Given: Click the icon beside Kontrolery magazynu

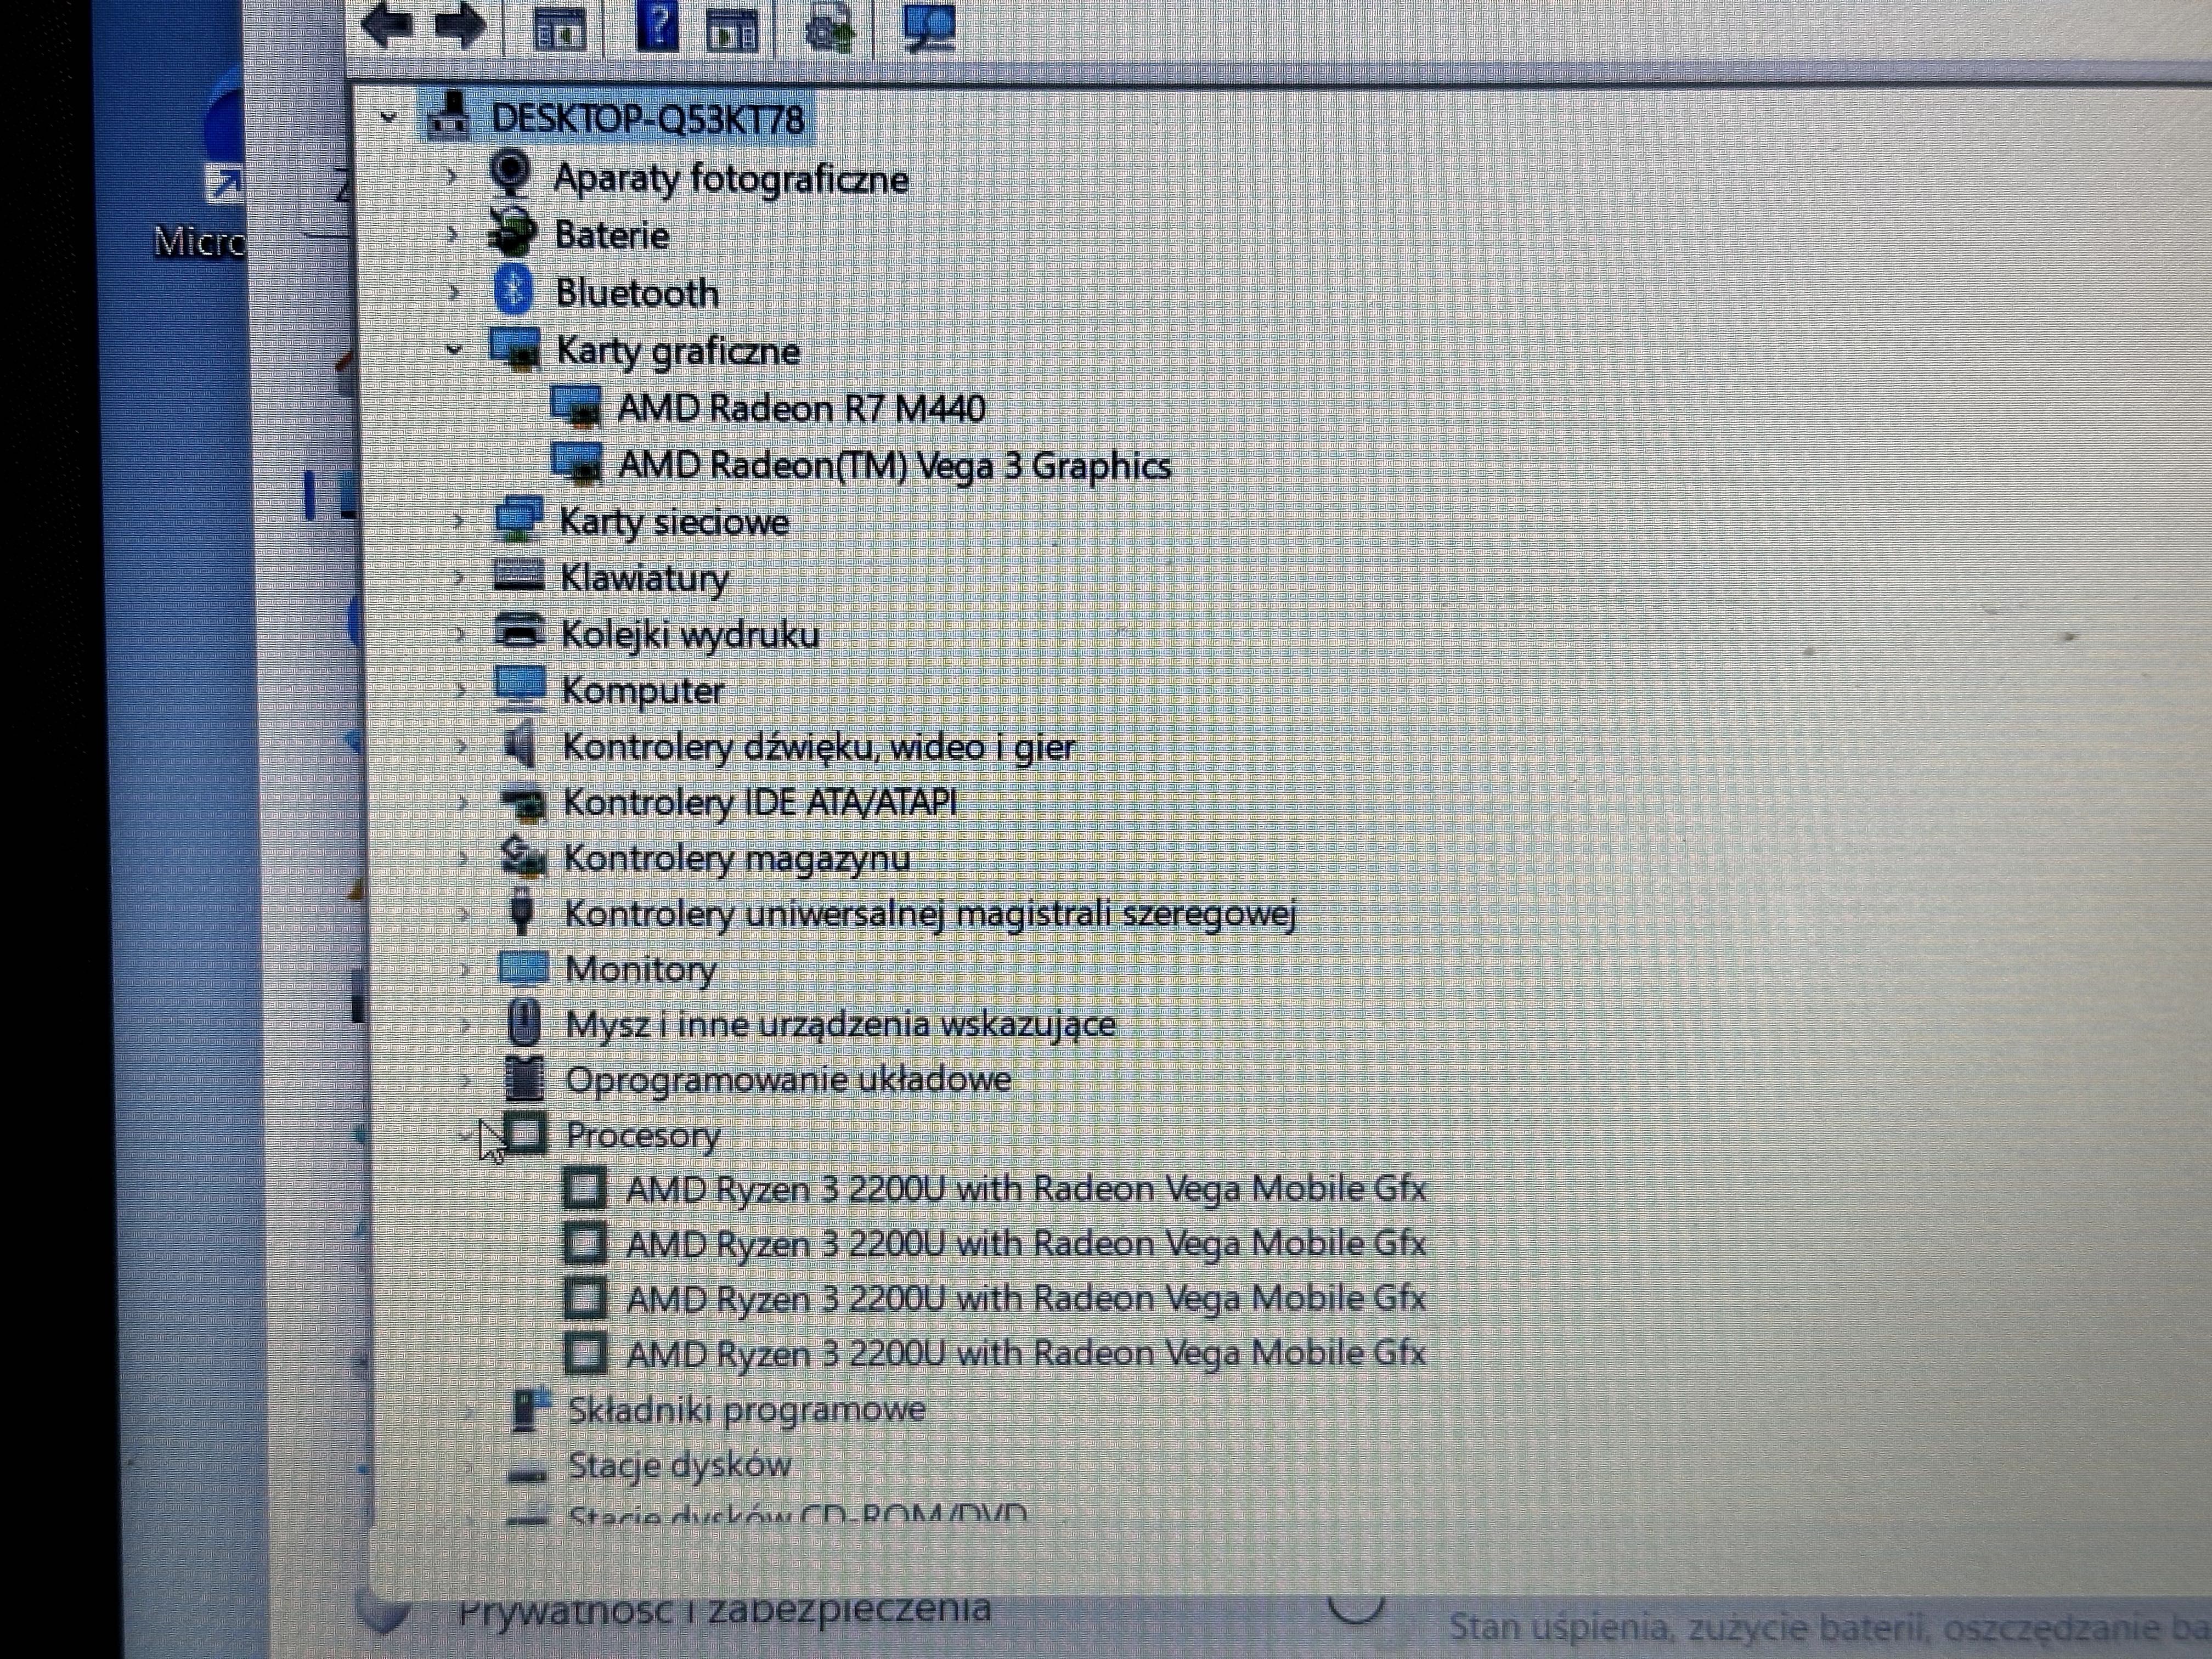Looking at the screenshot, I should pyautogui.click(x=523, y=857).
